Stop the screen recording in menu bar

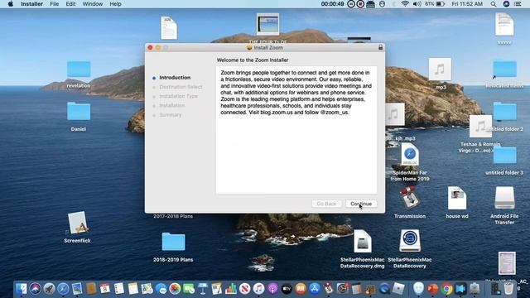(360, 4)
